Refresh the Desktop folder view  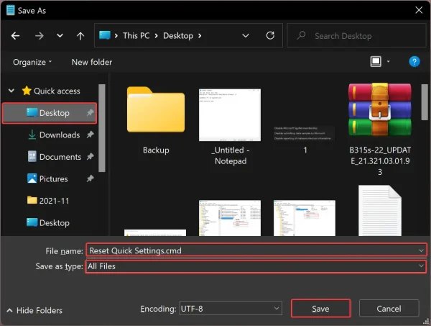click(x=270, y=35)
